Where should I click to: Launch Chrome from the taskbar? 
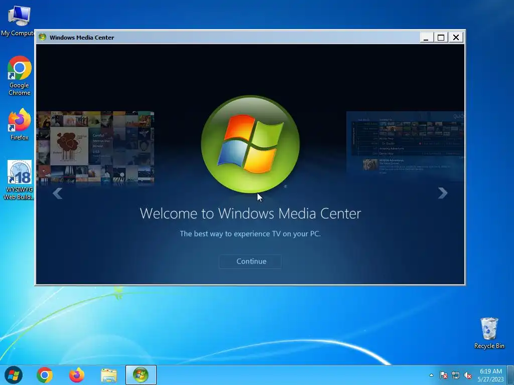(45, 375)
